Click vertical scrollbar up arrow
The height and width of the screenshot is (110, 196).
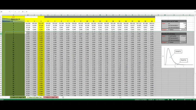pyautogui.click(x=195, y=15)
